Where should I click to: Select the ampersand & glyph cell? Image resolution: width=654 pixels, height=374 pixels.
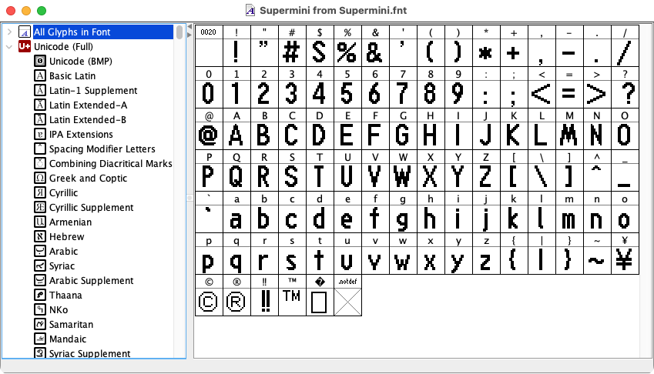[x=375, y=46]
